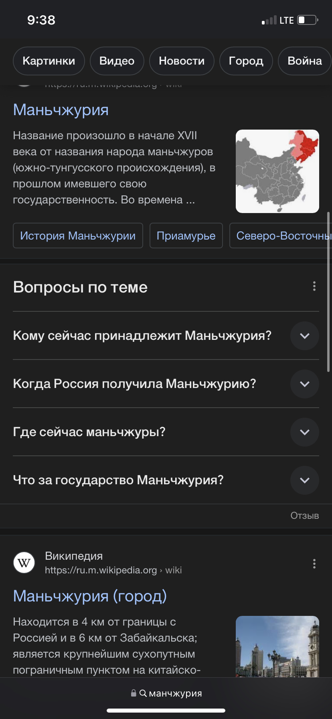This screenshot has width=332, height=719.
Task: Select the Война filter chip
Action: click(x=304, y=61)
